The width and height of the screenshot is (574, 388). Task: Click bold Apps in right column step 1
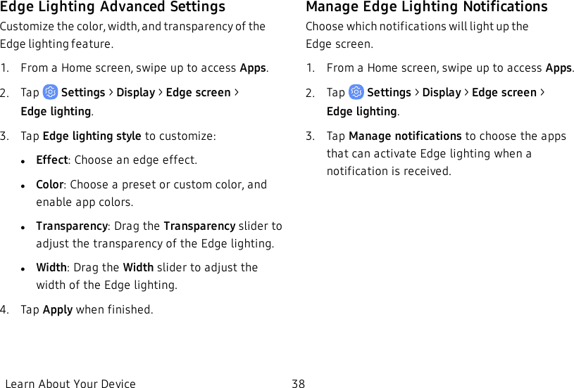[559, 68]
